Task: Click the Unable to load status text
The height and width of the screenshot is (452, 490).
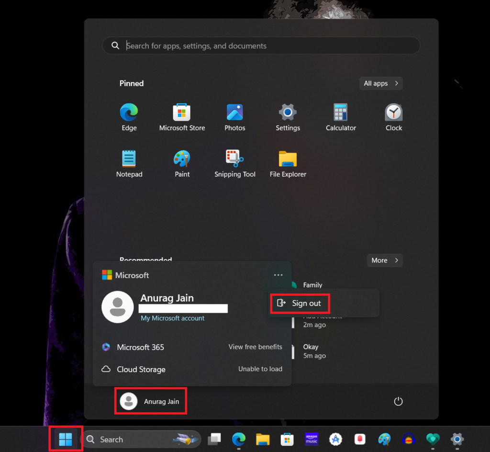Action: (260, 369)
